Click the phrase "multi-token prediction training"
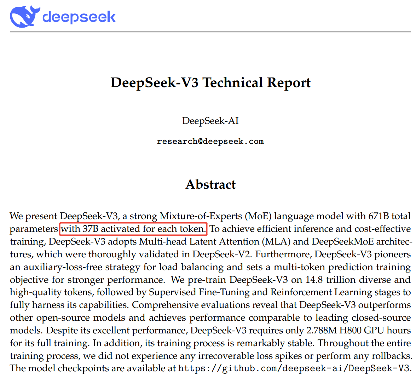Screen dimensions: 416x378 (x=342, y=267)
